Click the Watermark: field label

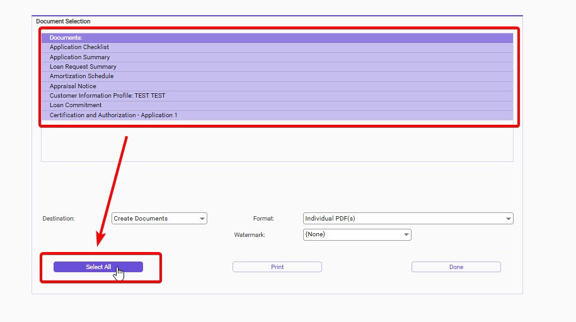click(x=250, y=234)
